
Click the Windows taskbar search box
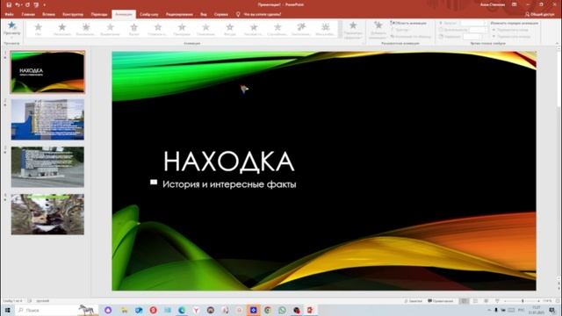click(x=55, y=310)
